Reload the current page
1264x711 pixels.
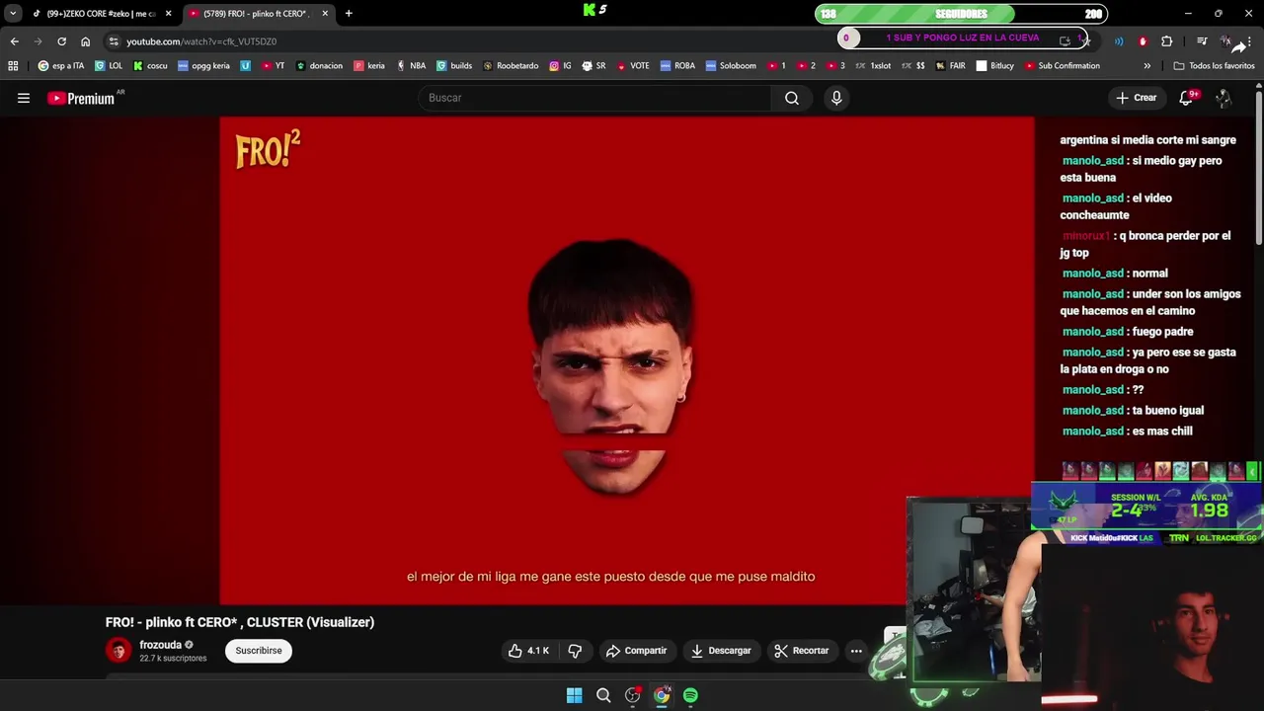61,41
